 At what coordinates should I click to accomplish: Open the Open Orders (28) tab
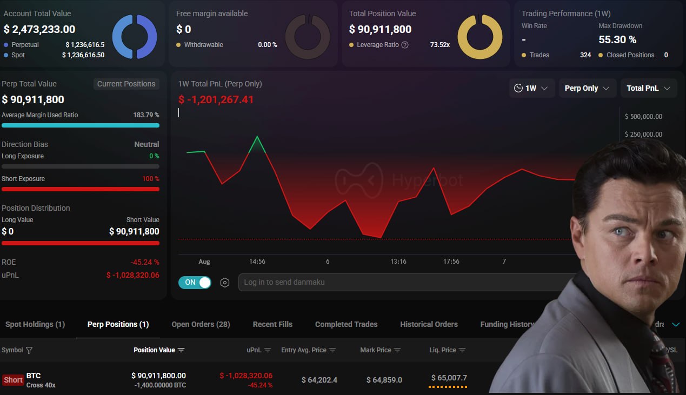pyautogui.click(x=201, y=324)
